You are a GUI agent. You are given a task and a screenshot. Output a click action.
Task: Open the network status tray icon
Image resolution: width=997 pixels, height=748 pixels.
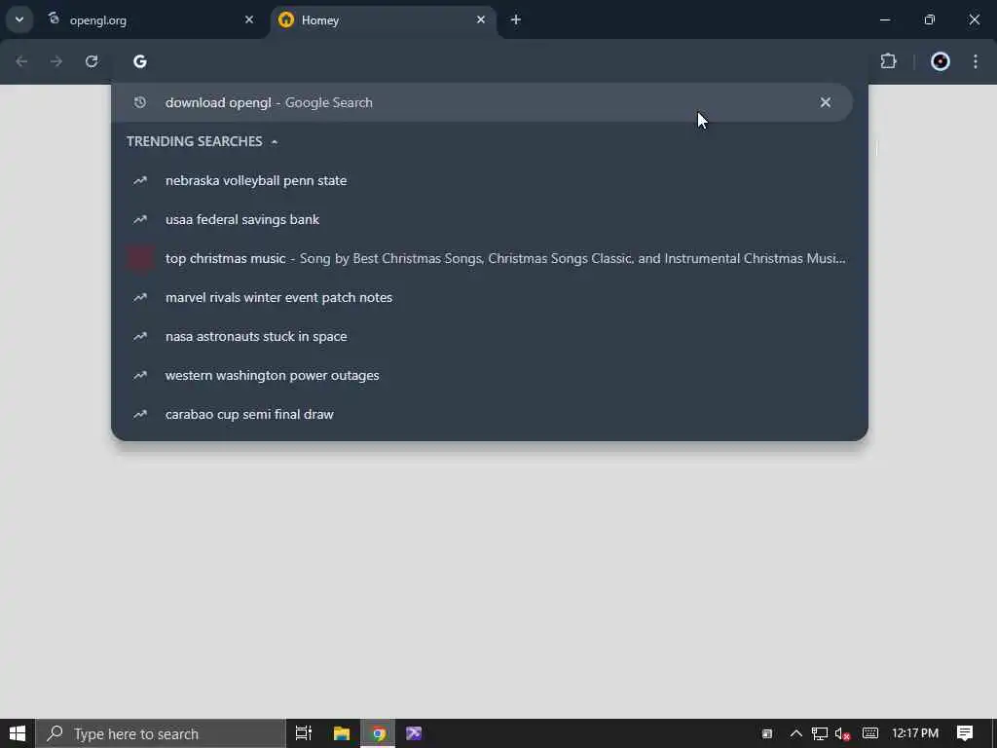coord(820,733)
